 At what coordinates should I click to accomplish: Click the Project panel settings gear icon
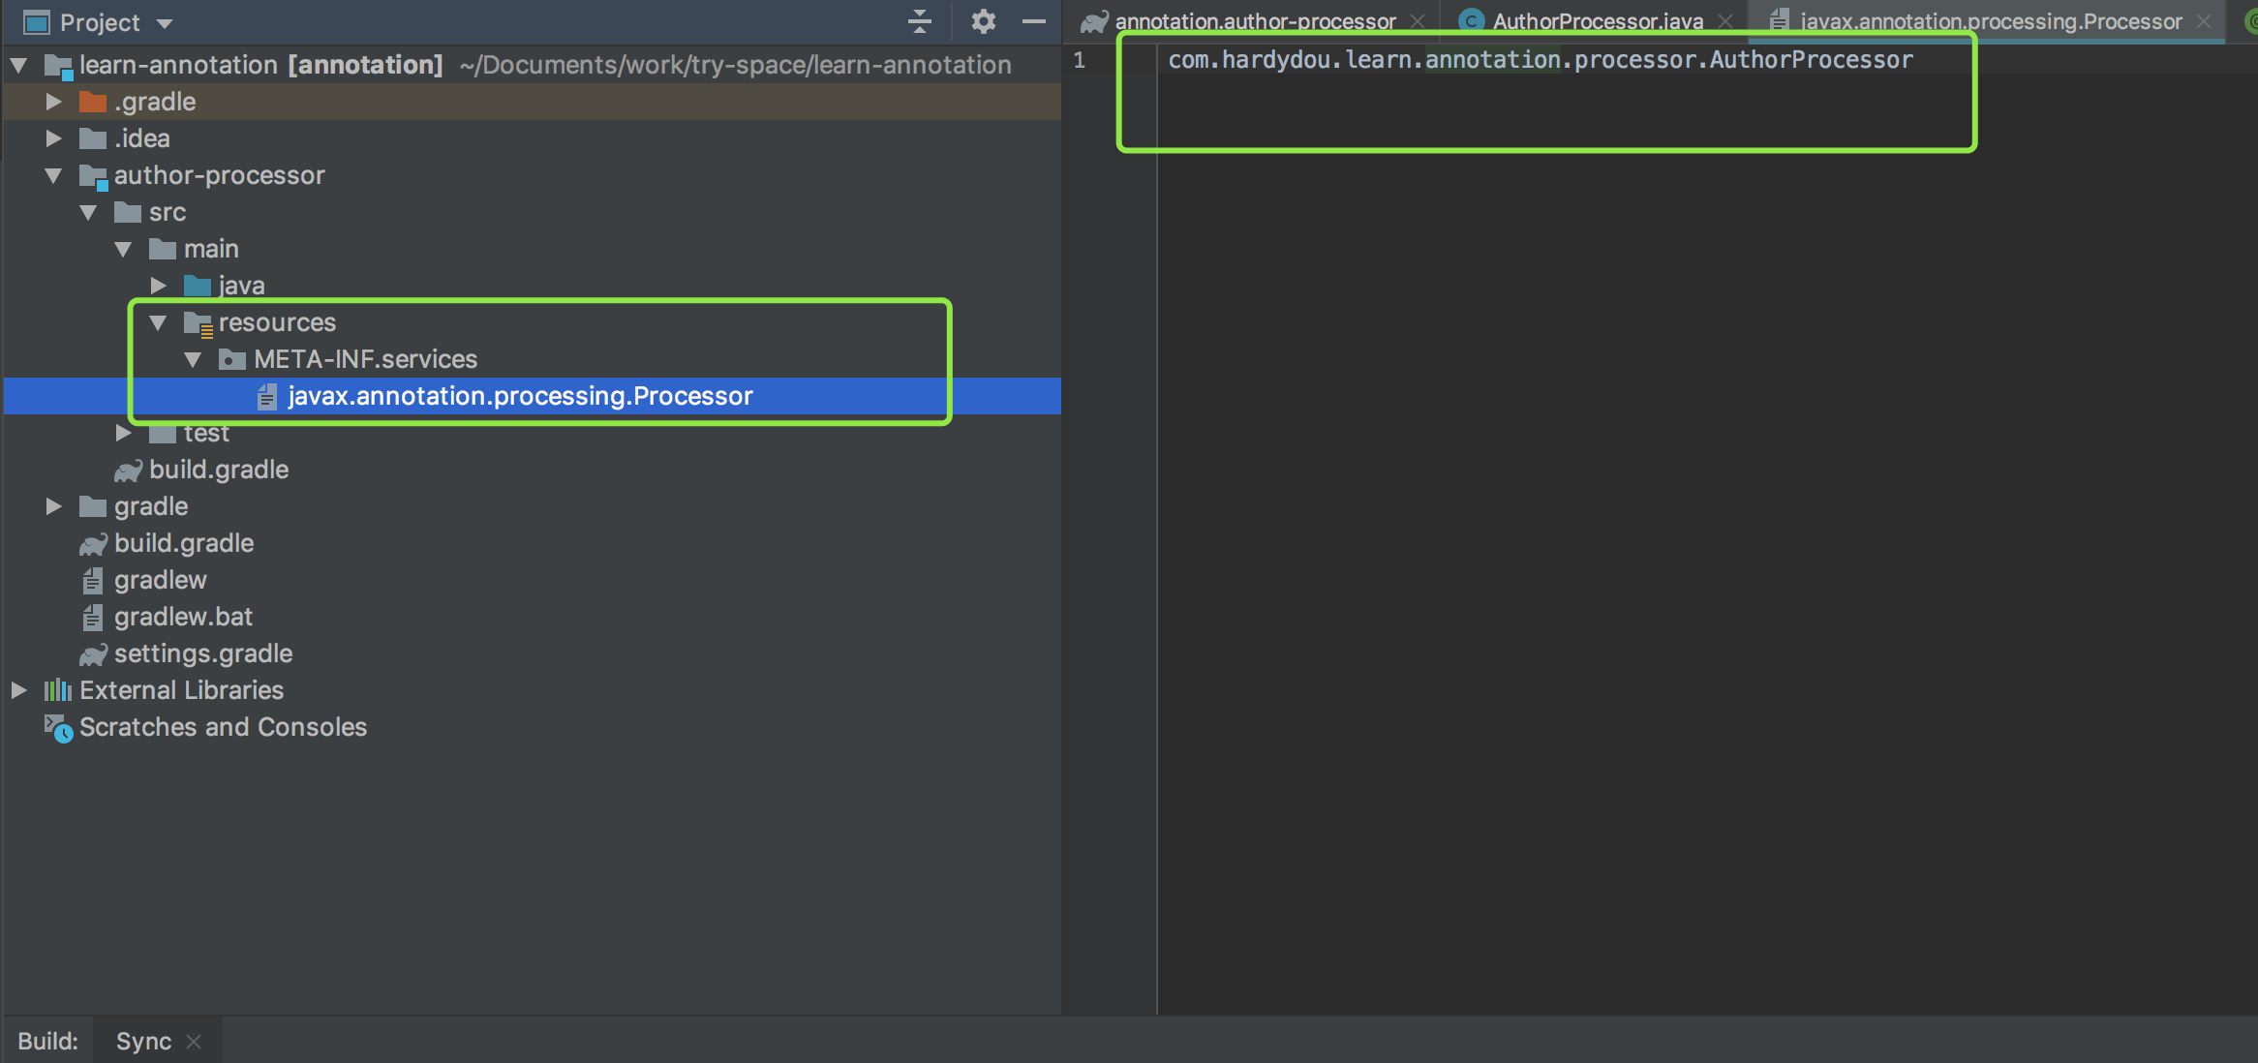(983, 21)
